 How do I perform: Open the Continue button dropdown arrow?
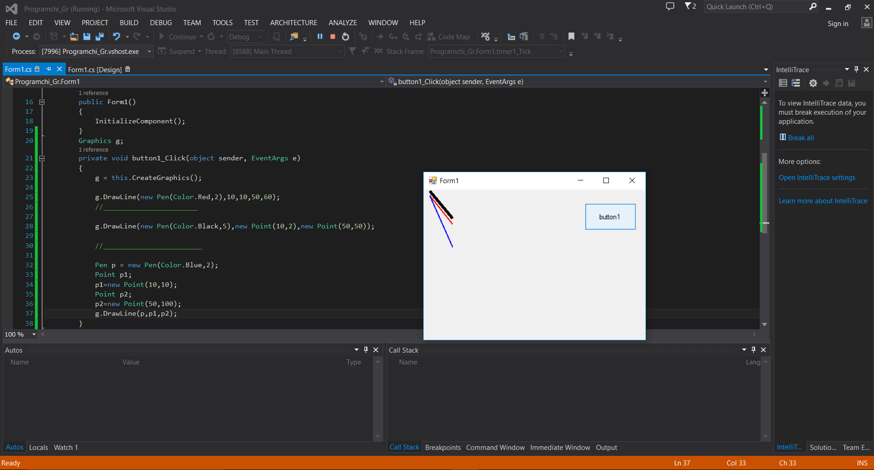pyautogui.click(x=201, y=37)
